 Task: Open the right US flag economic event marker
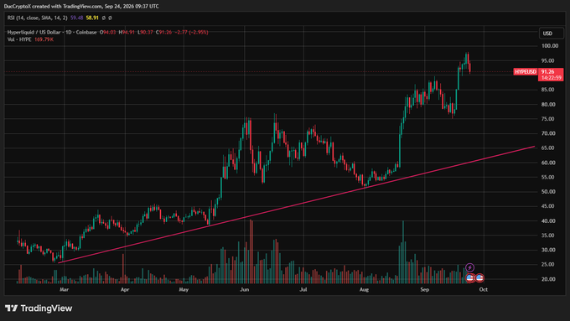[479, 278]
